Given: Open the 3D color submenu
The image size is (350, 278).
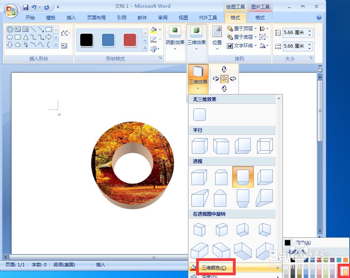Looking at the screenshot, I should (x=234, y=268).
